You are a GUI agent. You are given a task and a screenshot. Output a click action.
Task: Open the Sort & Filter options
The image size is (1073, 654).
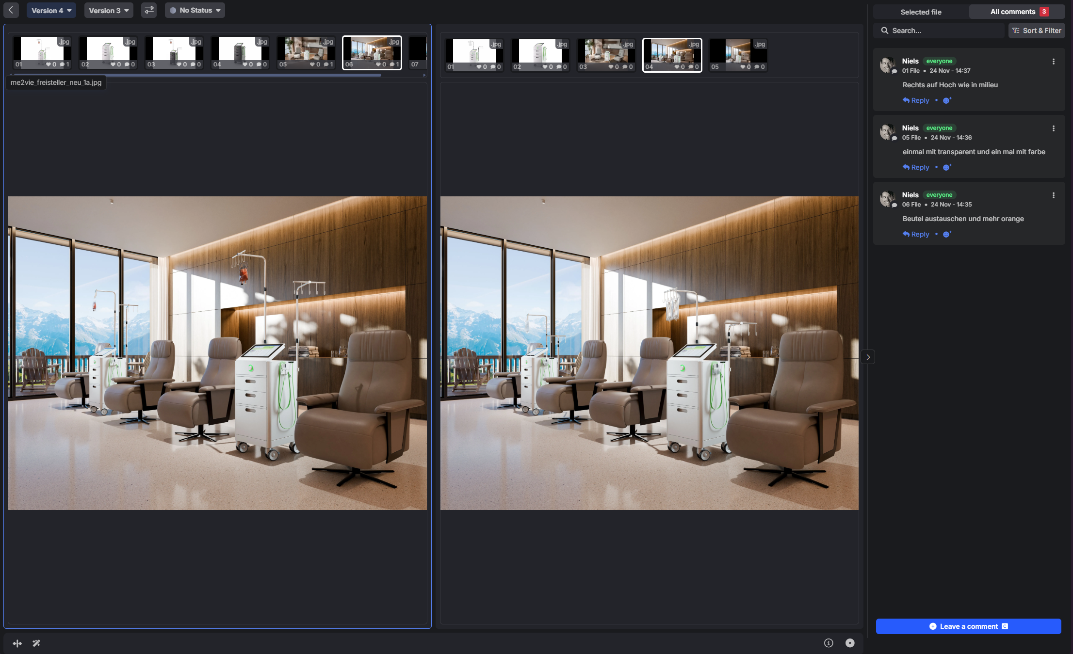coord(1037,31)
